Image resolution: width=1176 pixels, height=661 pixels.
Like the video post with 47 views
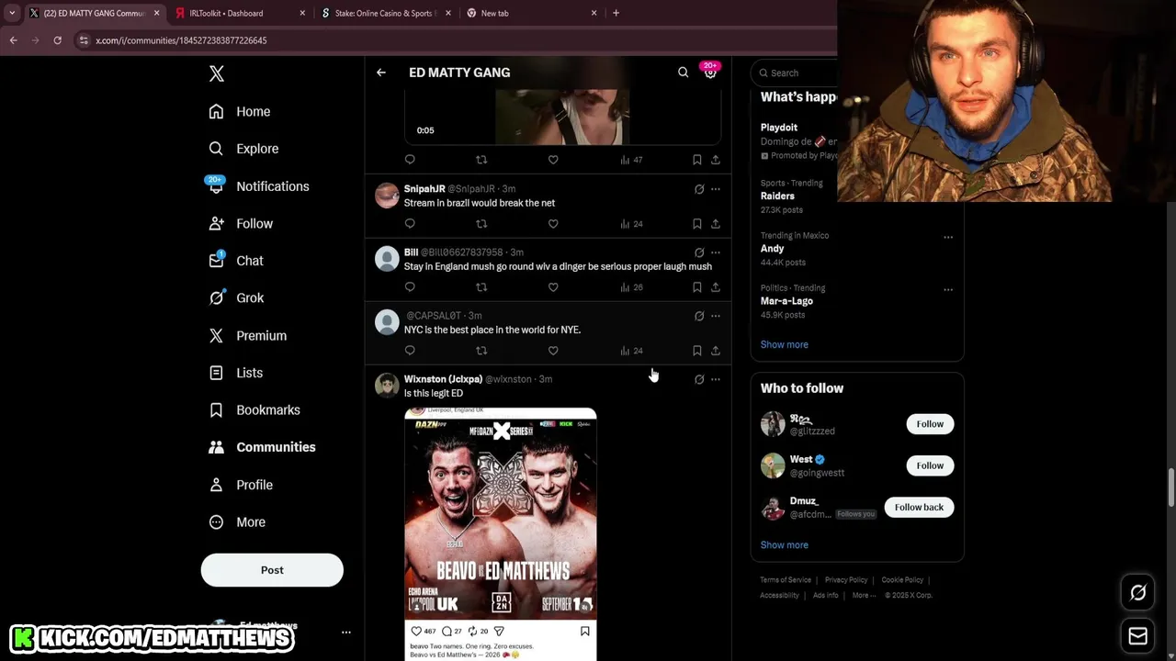click(553, 160)
